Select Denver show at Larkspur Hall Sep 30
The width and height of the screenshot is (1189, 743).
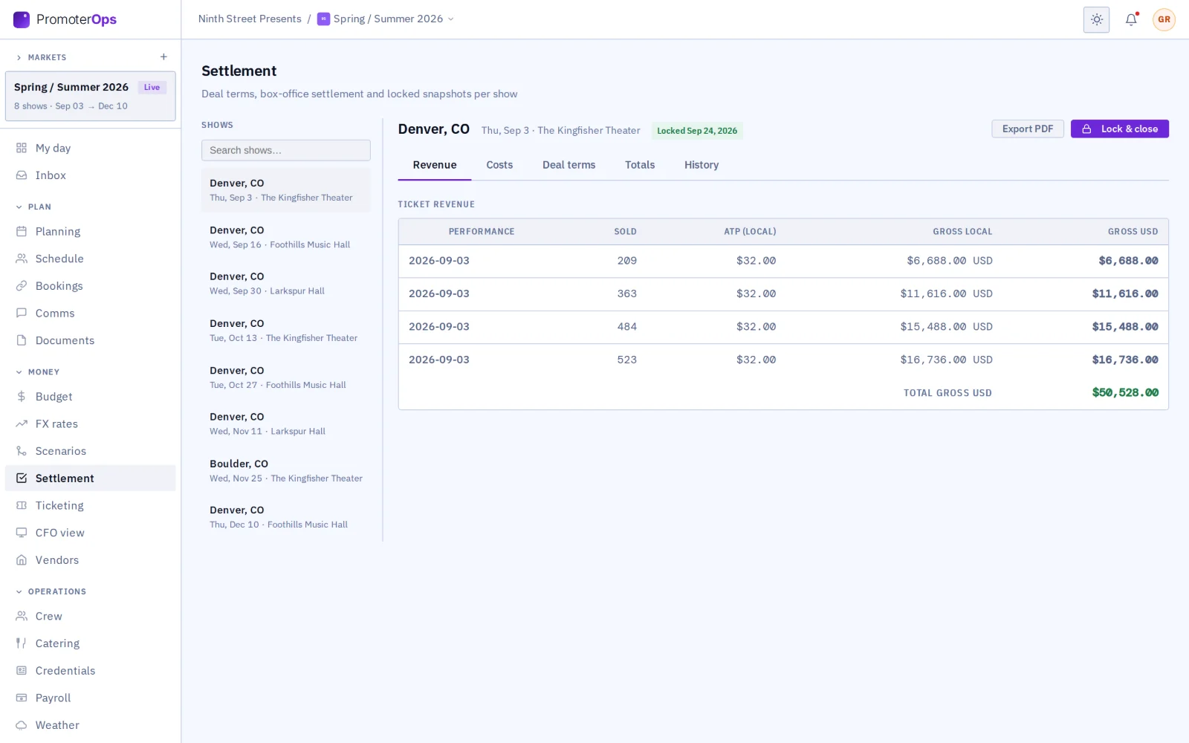point(286,283)
